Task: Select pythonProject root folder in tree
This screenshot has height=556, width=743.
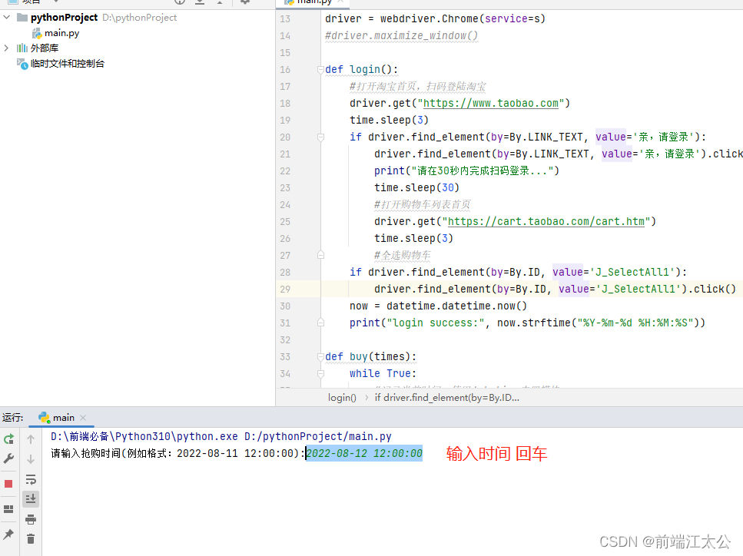Action: pos(64,18)
